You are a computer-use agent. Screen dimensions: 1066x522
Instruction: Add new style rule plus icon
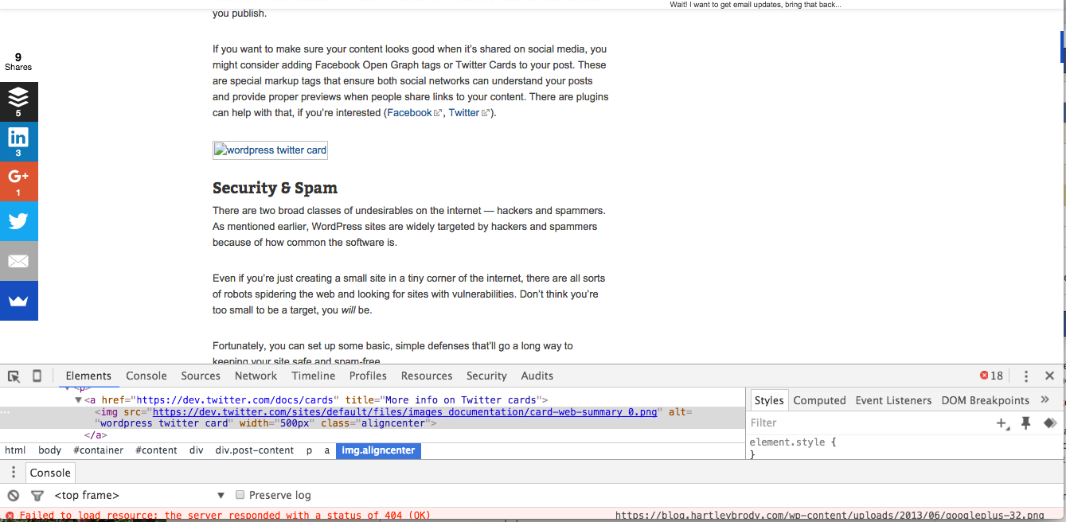(1002, 423)
